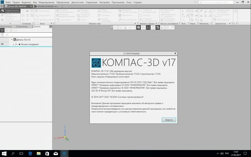Close the О программе dialog with X
The image size is (251, 157).
tap(175, 53)
